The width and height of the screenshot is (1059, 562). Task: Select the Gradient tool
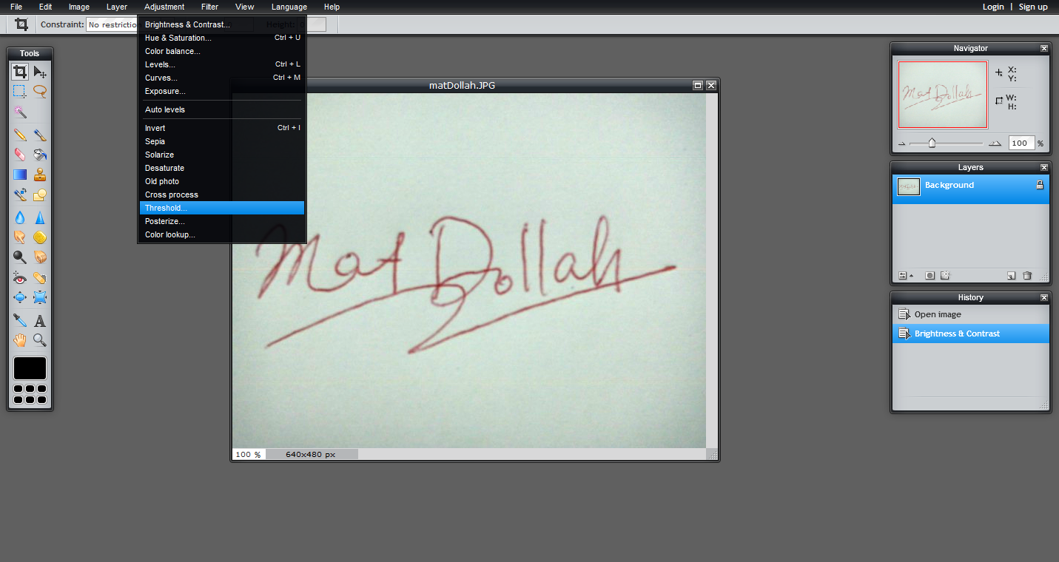tap(20, 175)
